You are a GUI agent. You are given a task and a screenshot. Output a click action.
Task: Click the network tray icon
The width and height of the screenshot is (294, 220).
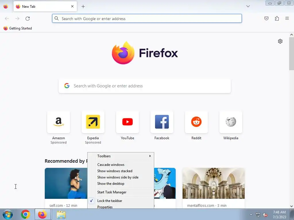tap(258, 215)
